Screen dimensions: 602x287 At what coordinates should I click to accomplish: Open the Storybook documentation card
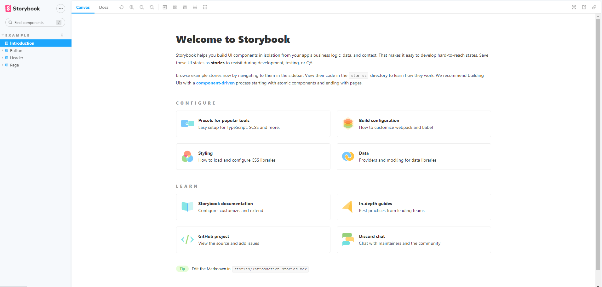pyautogui.click(x=253, y=207)
